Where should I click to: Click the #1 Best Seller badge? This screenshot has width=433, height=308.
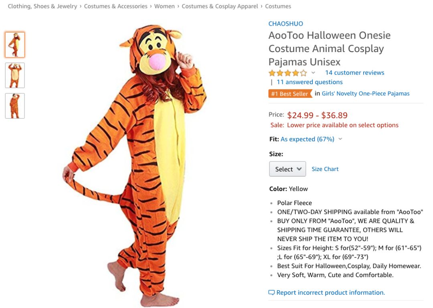pos(290,94)
